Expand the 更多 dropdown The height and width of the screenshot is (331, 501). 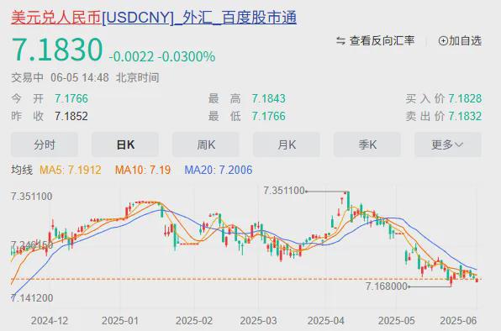pyautogui.click(x=448, y=144)
